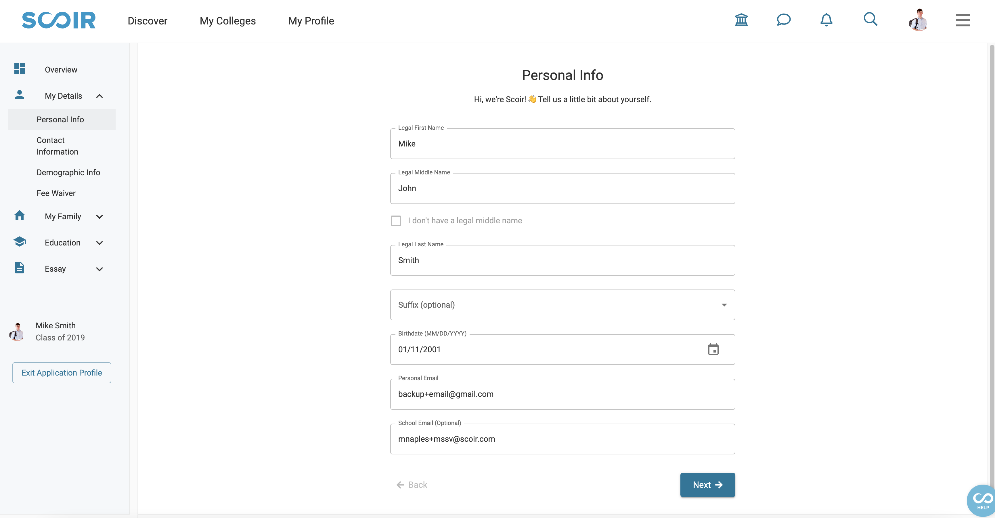Click the My Details label

pos(63,96)
